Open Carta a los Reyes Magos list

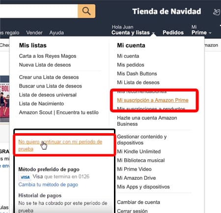pos(48,56)
